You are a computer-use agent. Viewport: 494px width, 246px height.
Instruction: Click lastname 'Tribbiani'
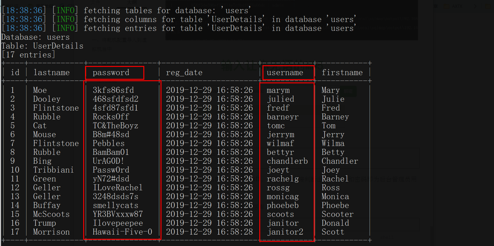54,170
